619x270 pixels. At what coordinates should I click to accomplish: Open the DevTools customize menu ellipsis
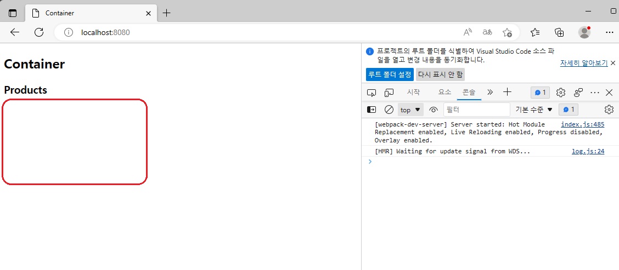tap(595, 93)
